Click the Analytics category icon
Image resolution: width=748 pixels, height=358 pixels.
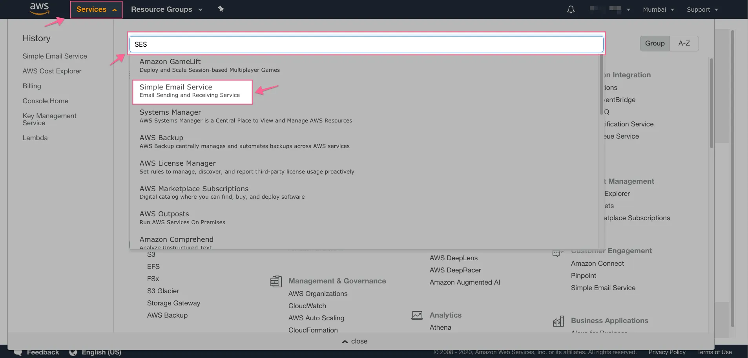tap(417, 315)
